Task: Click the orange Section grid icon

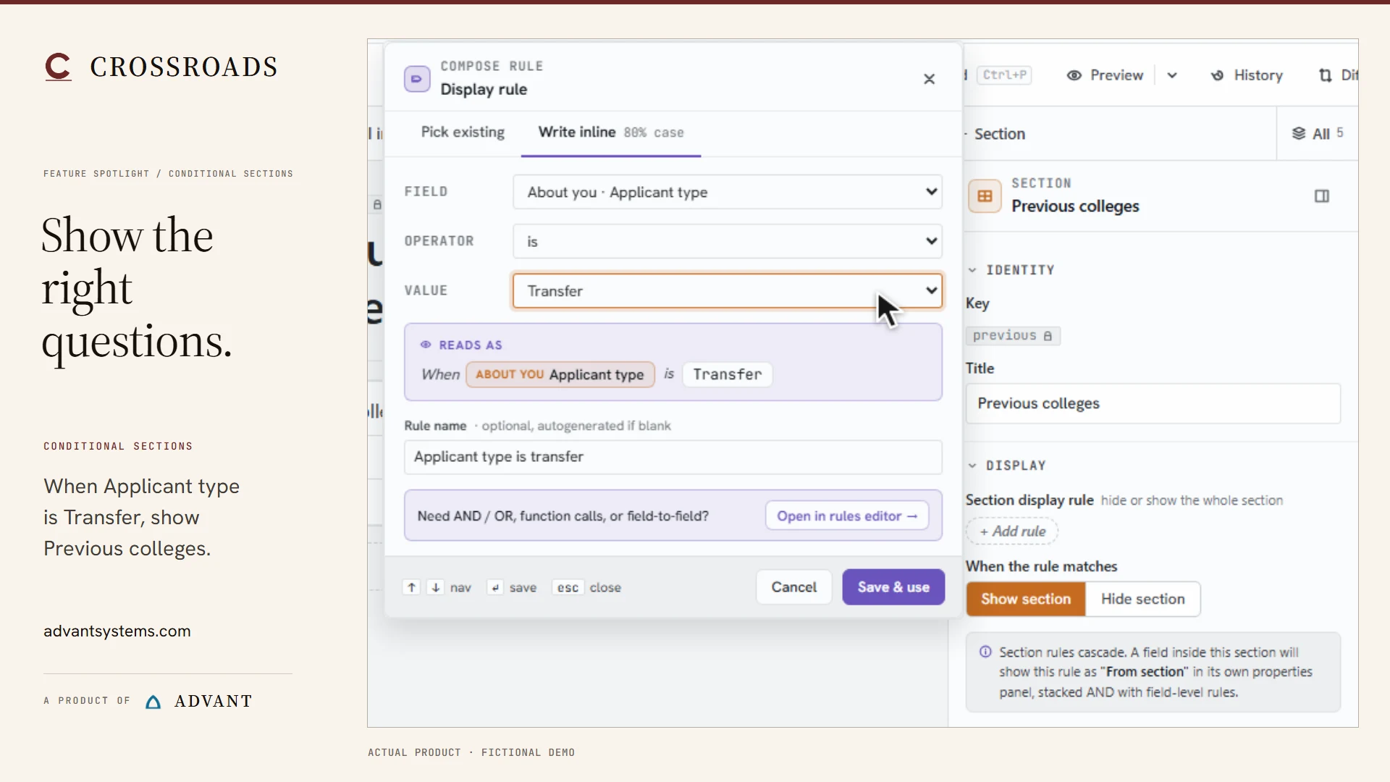Action: (x=985, y=196)
